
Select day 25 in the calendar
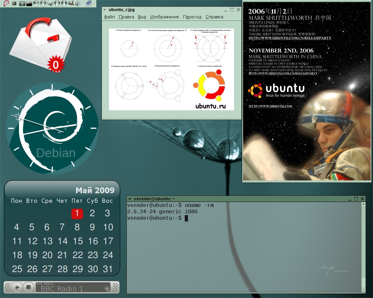(17, 269)
